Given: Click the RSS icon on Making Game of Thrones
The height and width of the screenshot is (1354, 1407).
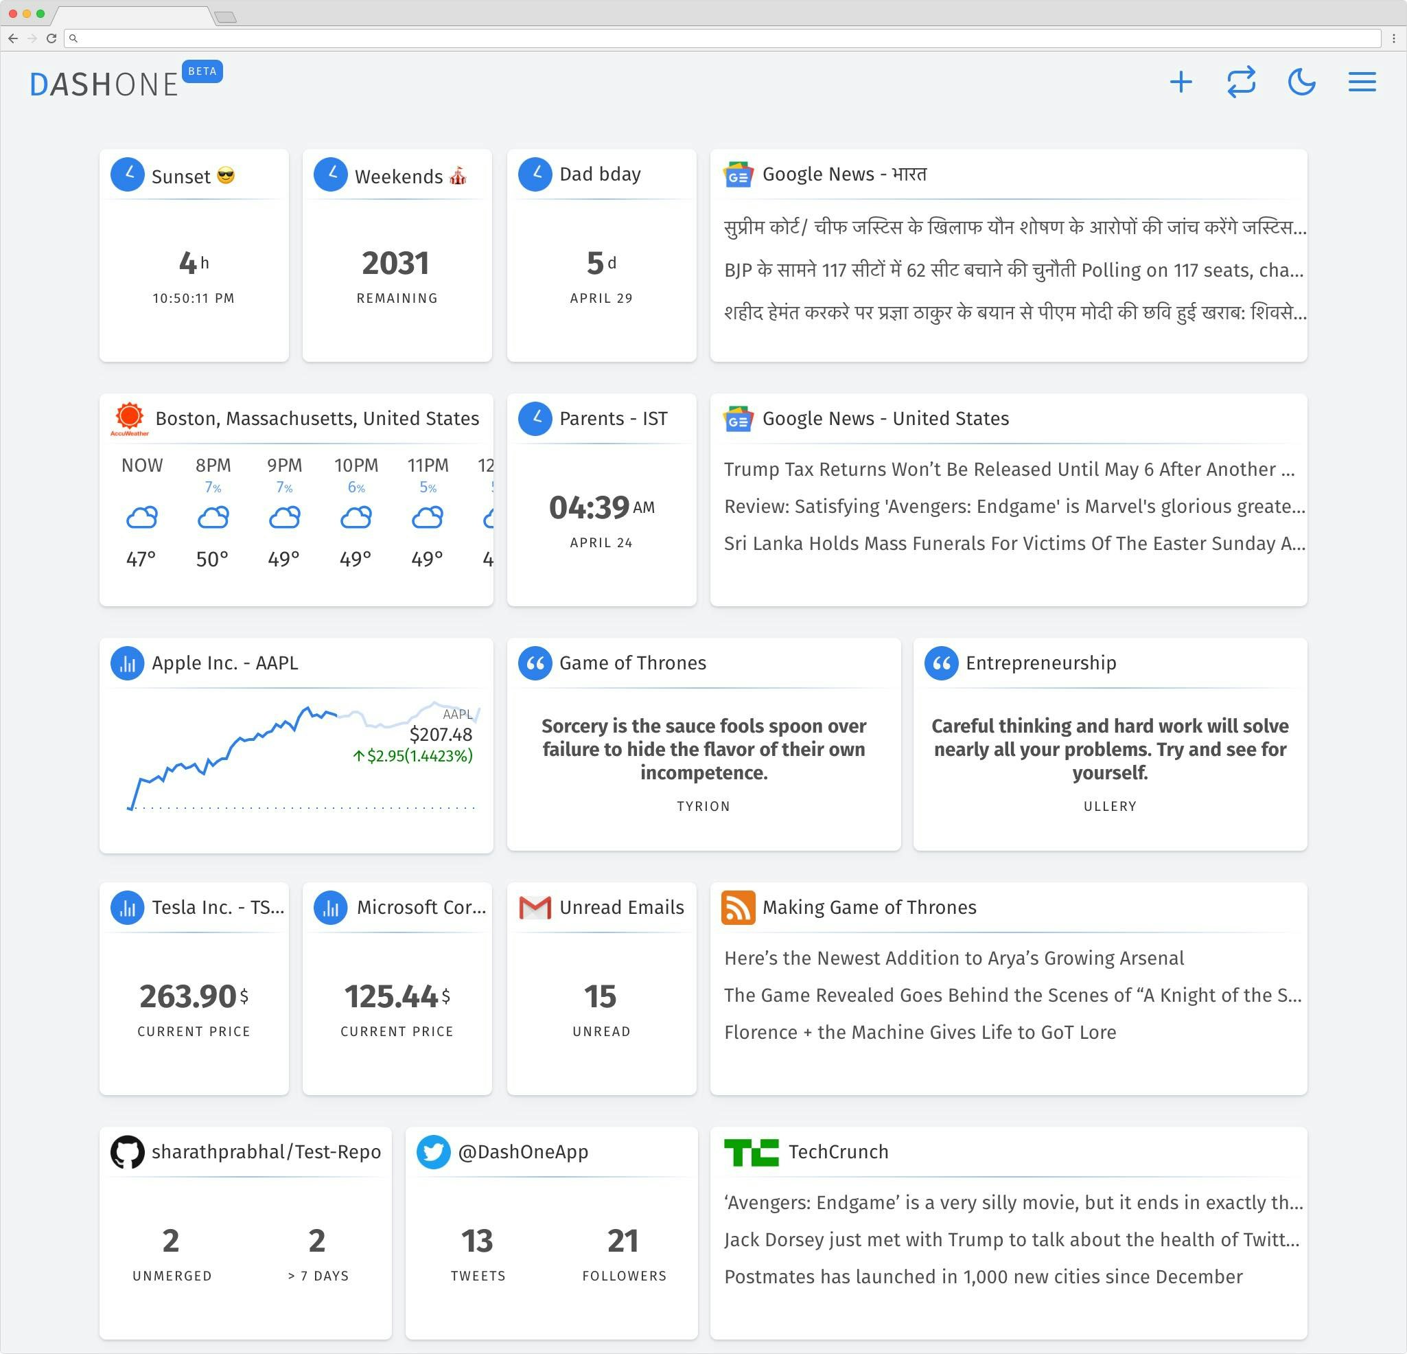Looking at the screenshot, I should [738, 907].
